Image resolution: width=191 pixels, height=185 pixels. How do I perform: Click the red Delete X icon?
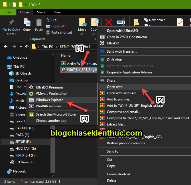pyautogui.click(x=108, y=22)
